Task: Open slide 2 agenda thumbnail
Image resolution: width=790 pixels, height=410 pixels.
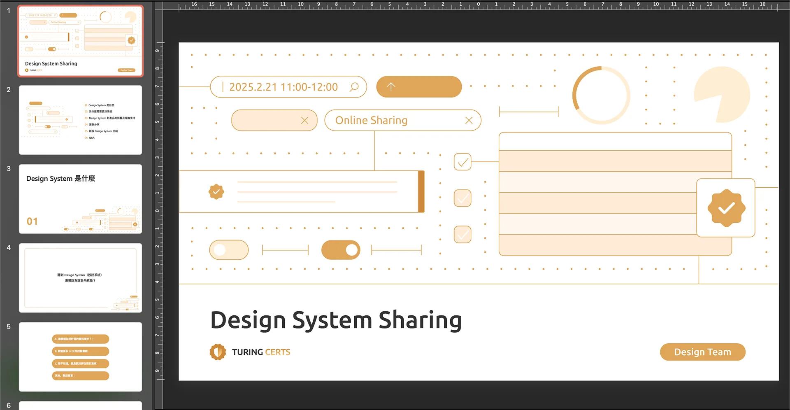Action: click(80, 120)
